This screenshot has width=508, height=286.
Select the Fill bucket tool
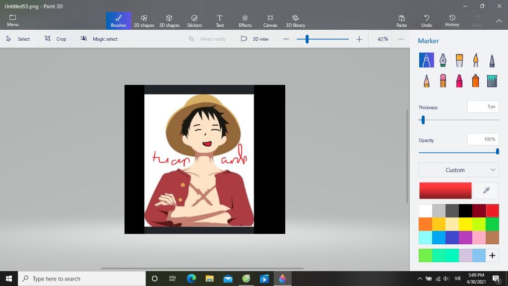point(492,81)
